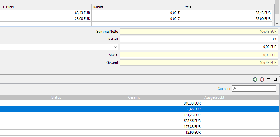Focus the Suchen search box
280x137 pixels.
point(254,88)
